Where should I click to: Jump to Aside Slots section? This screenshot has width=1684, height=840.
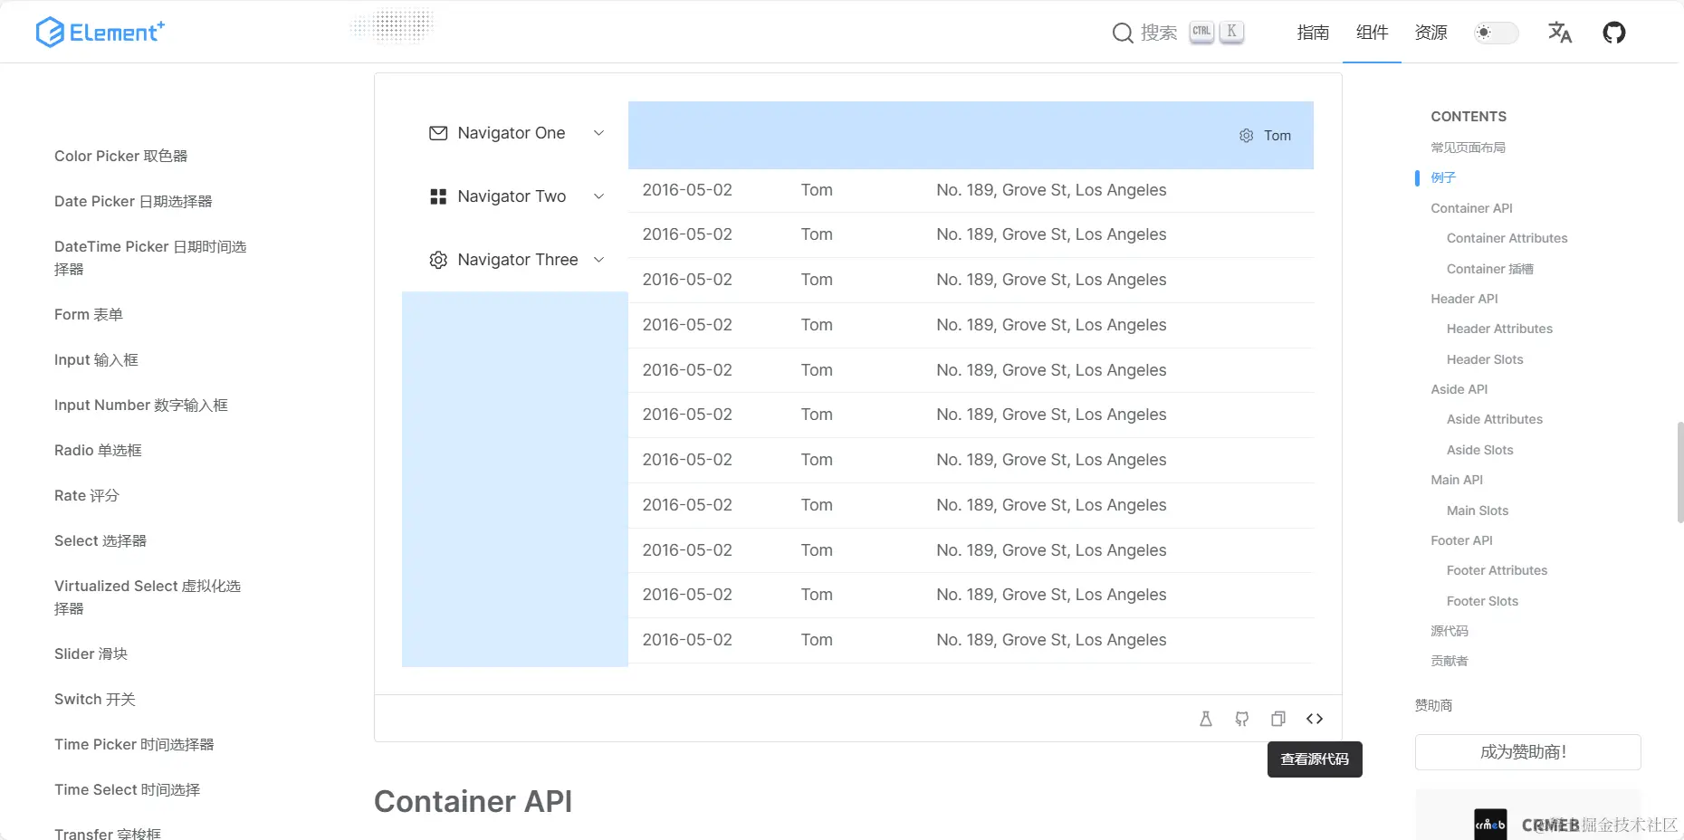point(1479,450)
